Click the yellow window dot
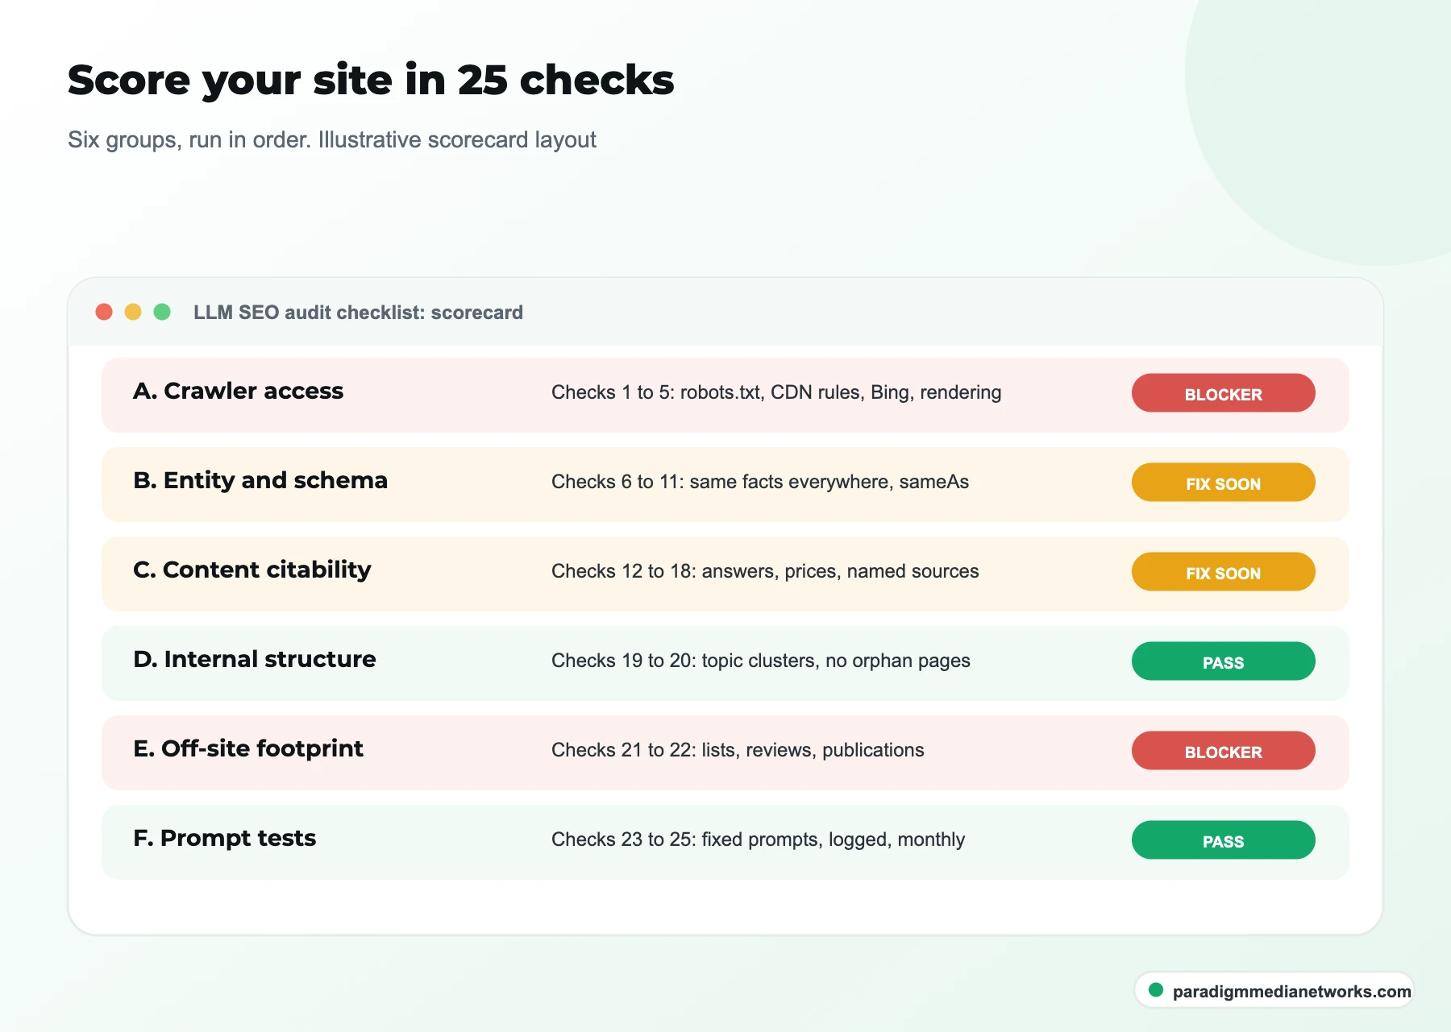Viewport: 1451px width, 1032px height. tap(133, 312)
